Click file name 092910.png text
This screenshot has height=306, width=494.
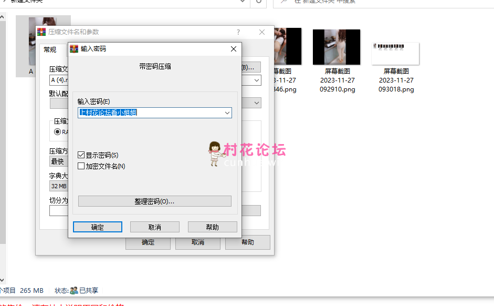(338, 89)
